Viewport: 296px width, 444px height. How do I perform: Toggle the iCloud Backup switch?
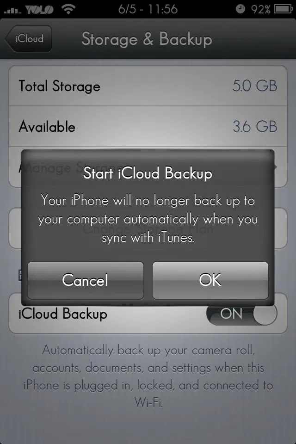(x=241, y=314)
